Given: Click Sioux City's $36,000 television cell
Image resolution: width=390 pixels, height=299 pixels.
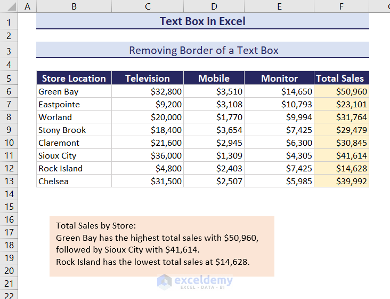Looking at the screenshot, I should (x=148, y=155).
